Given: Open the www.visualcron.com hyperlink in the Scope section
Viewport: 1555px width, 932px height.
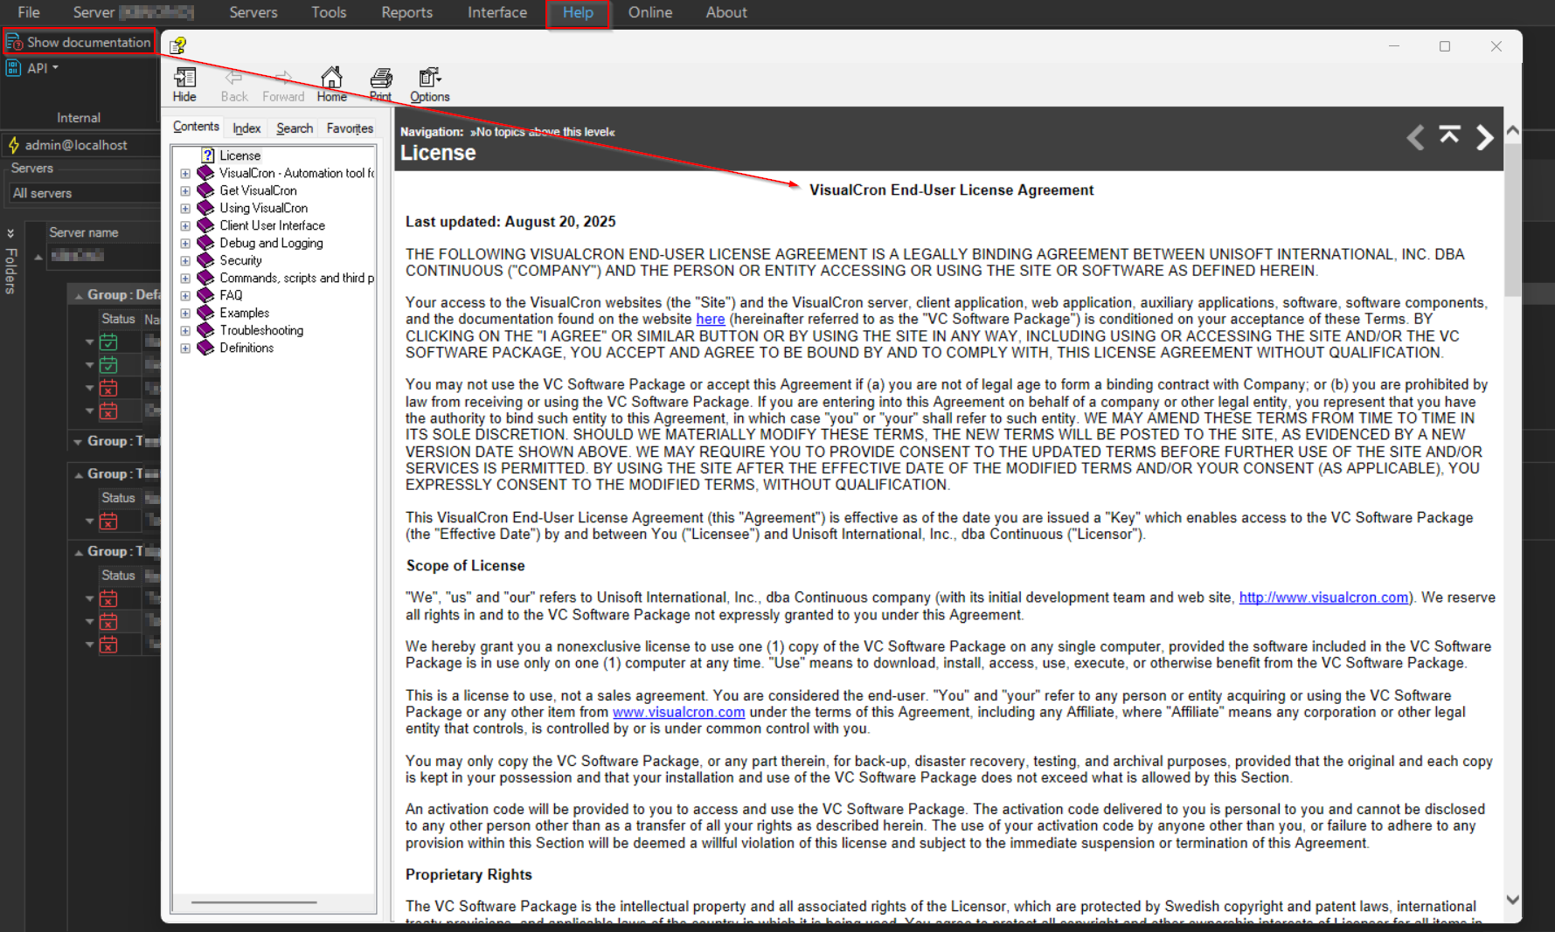Looking at the screenshot, I should [x=678, y=712].
